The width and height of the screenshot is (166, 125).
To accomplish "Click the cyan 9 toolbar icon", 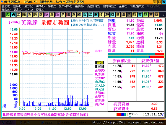I will 96,14.
